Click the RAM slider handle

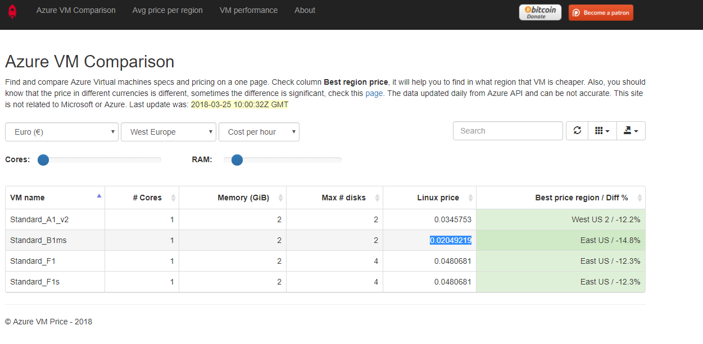(237, 160)
